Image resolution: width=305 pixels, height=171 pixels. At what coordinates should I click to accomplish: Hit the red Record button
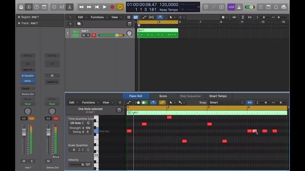[112, 7]
